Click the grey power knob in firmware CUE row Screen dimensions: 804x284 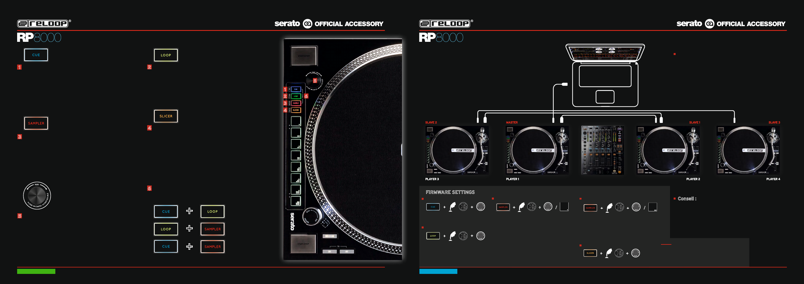[x=481, y=206]
